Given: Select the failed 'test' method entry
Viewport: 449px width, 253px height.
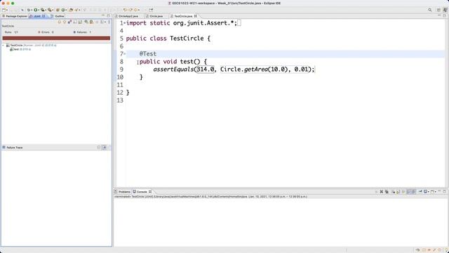Looking at the screenshot, I should 20,49.
